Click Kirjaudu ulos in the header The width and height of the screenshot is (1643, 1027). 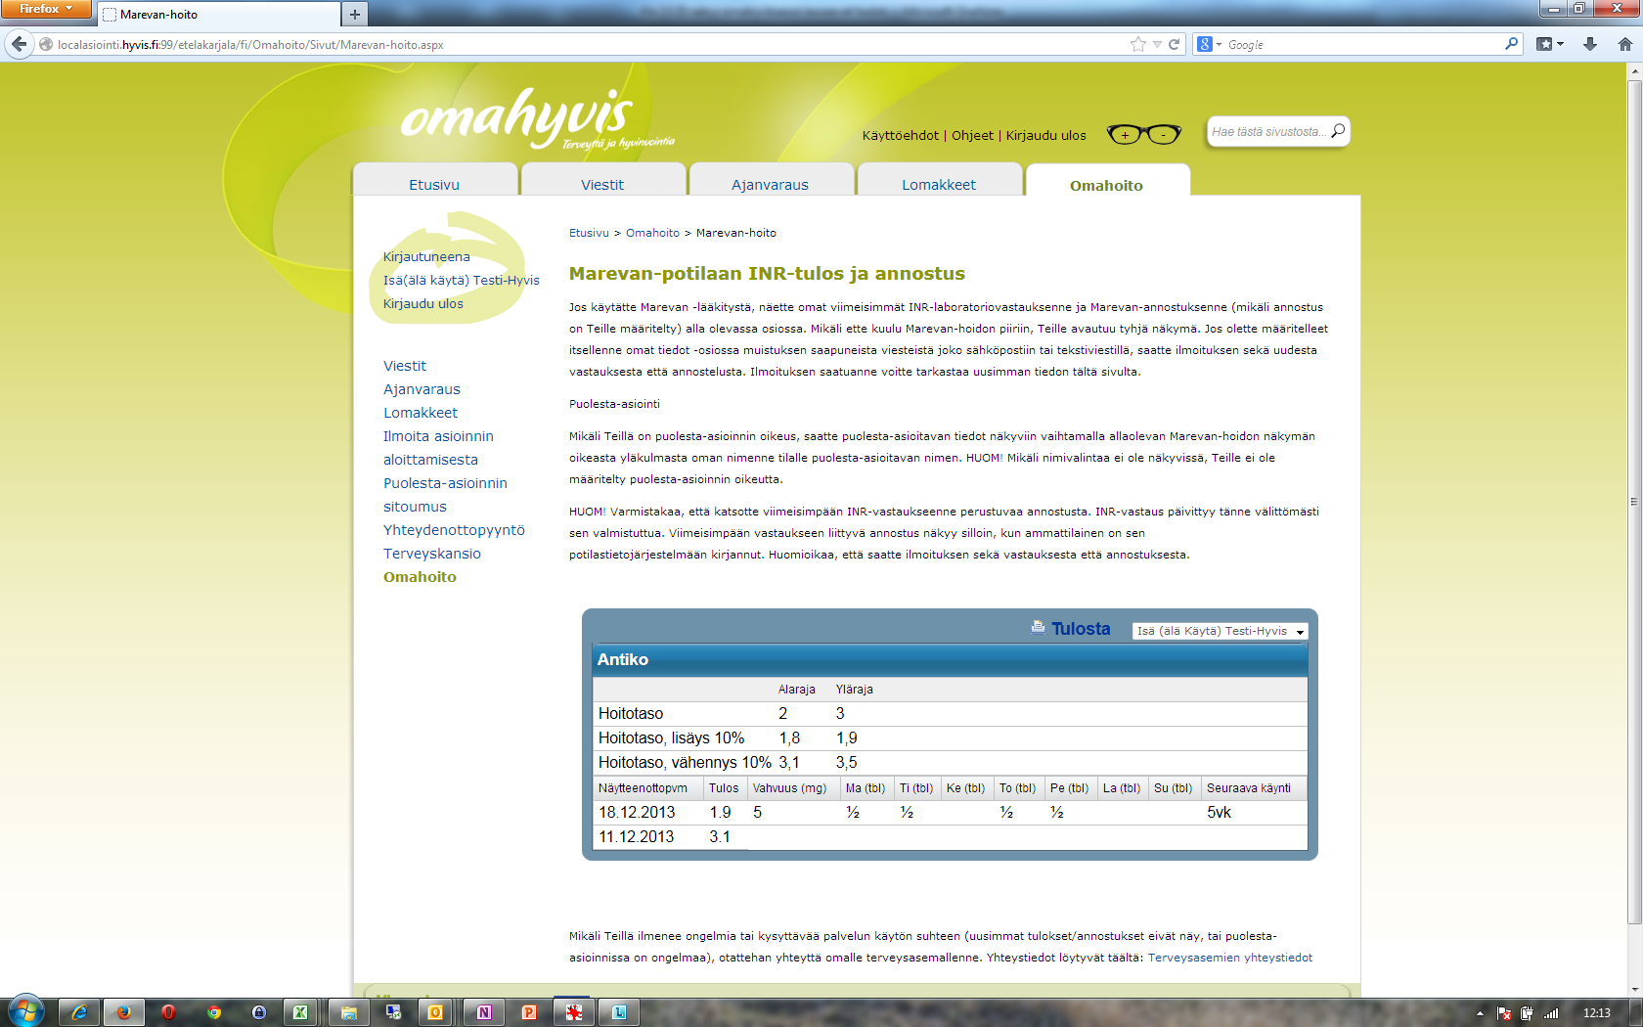(x=1045, y=136)
